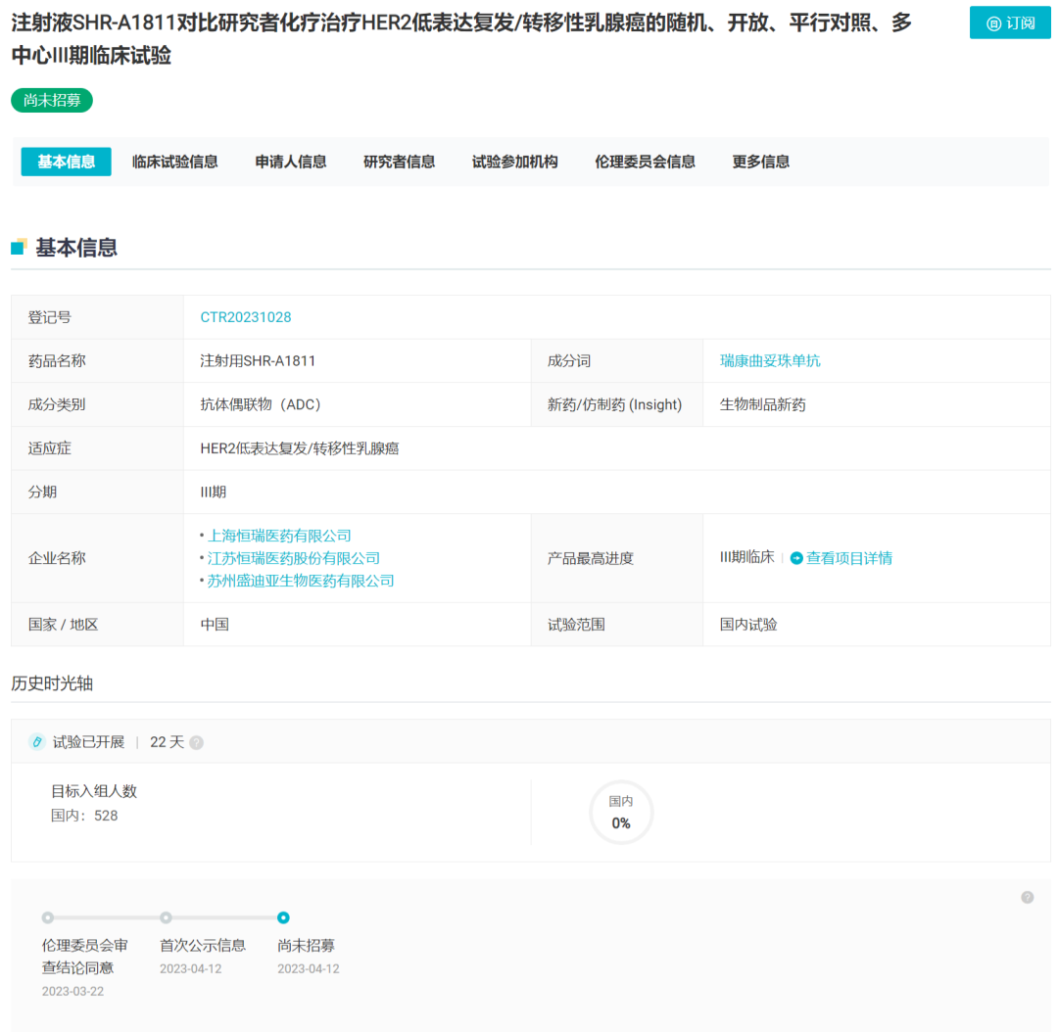Click the pill icon beside 试验已开展
The width and height of the screenshot is (1058, 1032).
(x=37, y=742)
